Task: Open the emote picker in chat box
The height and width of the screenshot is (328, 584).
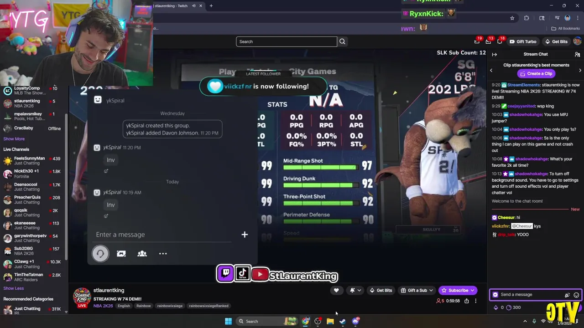Action: pyautogui.click(x=576, y=295)
